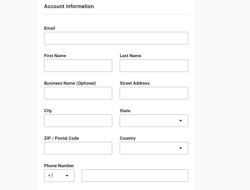The width and height of the screenshot is (250, 190).
Task: Click into the Street Address field
Action: click(154, 93)
